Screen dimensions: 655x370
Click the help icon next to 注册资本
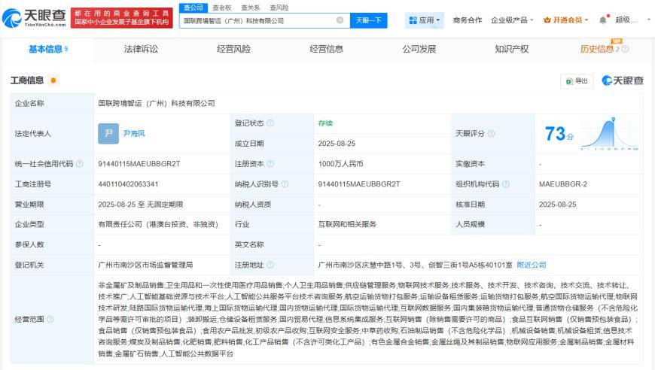[x=270, y=164]
